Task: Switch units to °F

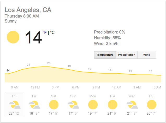Action: coord(45,32)
